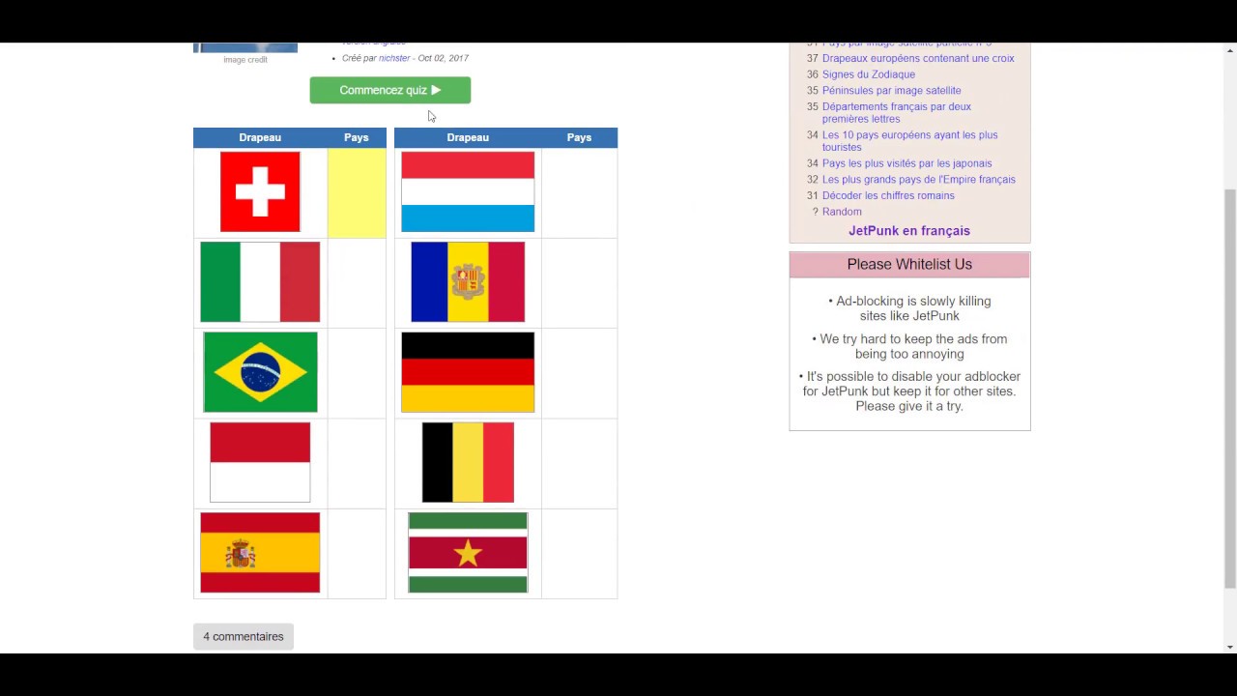Viewport: 1237px width, 696px height.
Task: Click the Andorra flag image
Action: coord(468,282)
